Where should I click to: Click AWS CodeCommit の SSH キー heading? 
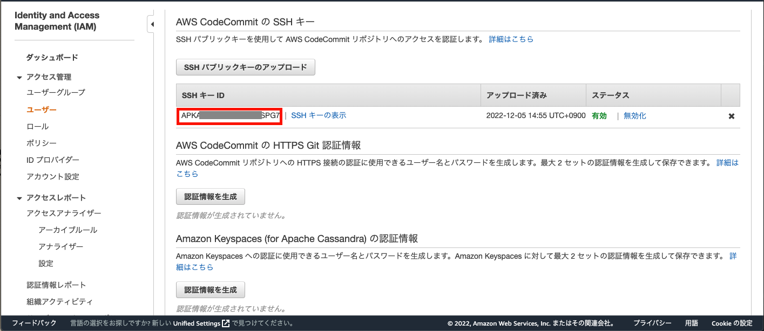245,22
